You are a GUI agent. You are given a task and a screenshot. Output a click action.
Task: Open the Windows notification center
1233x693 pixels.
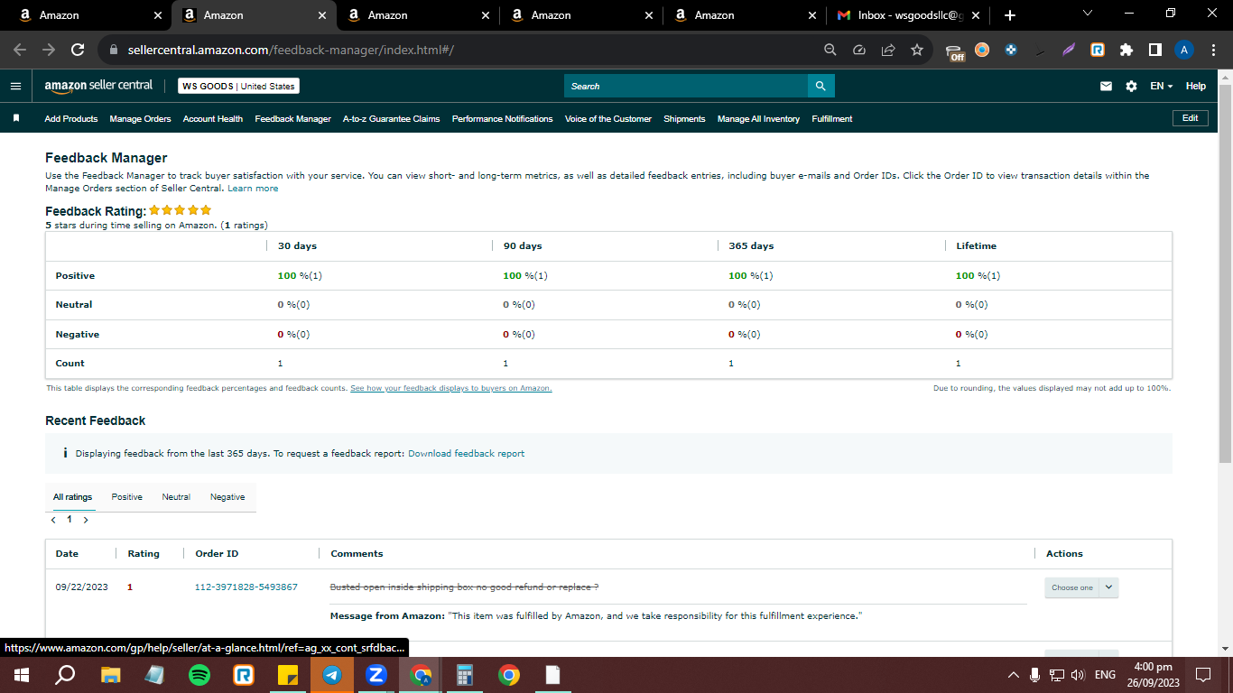point(1202,675)
